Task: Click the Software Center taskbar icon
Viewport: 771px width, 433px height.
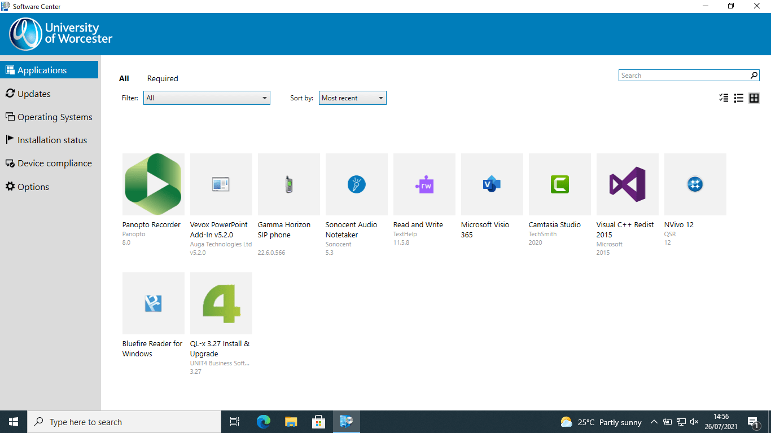Action: point(347,422)
